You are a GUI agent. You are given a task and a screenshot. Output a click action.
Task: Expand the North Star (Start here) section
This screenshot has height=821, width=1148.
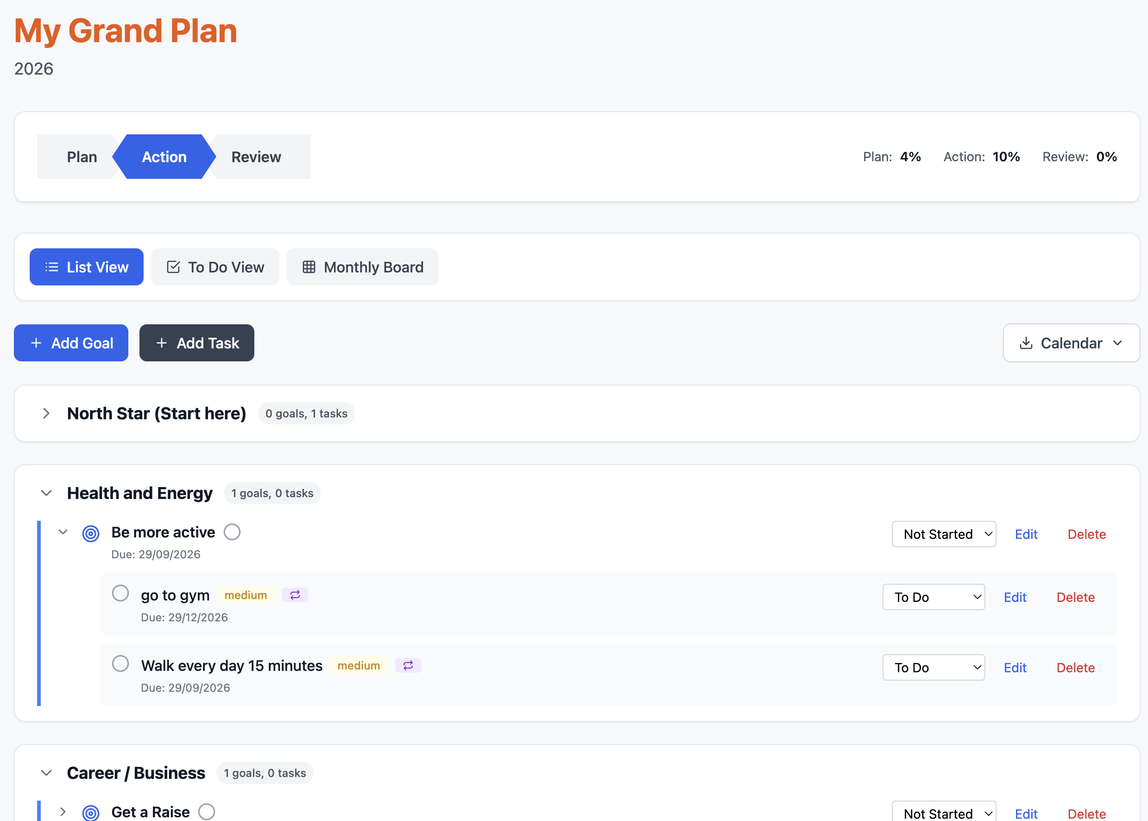[x=46, y=414]
